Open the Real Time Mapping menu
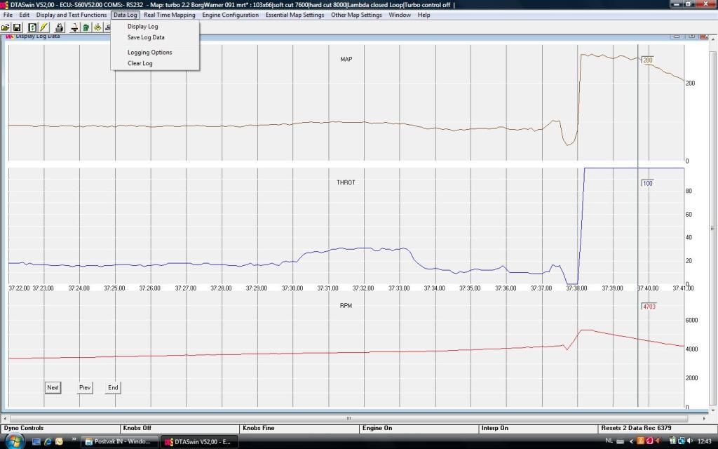 (169, 15)
